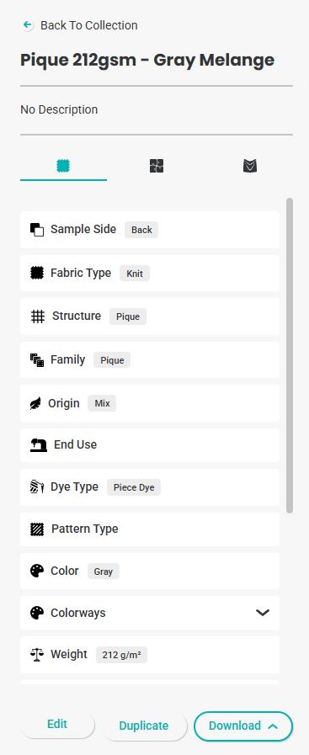
Task: Click the Pattern Type hatched icon
Action: (x=37, y=529)
